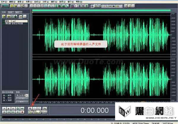Click the green horizontal range bar above waveform
Screen dimensions: 178x124
(x=101, y=10)
